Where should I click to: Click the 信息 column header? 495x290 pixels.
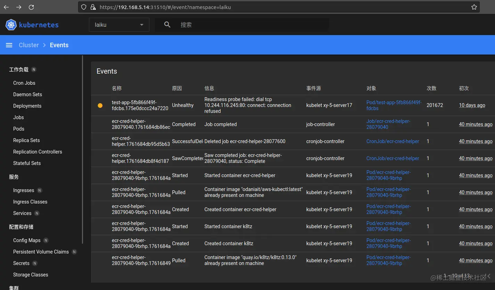point(209,88)
